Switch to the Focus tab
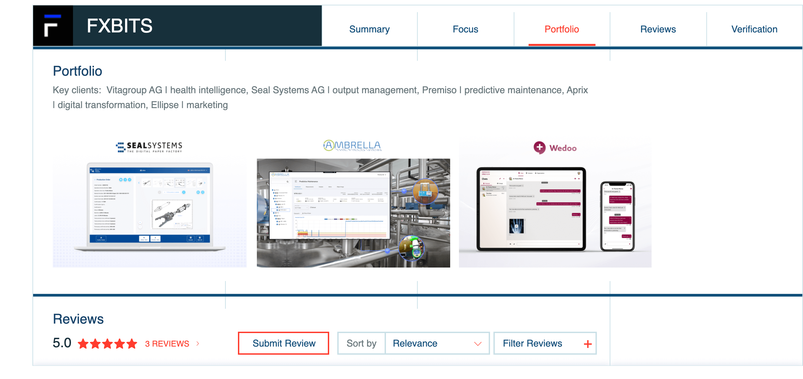803x379 pixels. tap(465, 29)
